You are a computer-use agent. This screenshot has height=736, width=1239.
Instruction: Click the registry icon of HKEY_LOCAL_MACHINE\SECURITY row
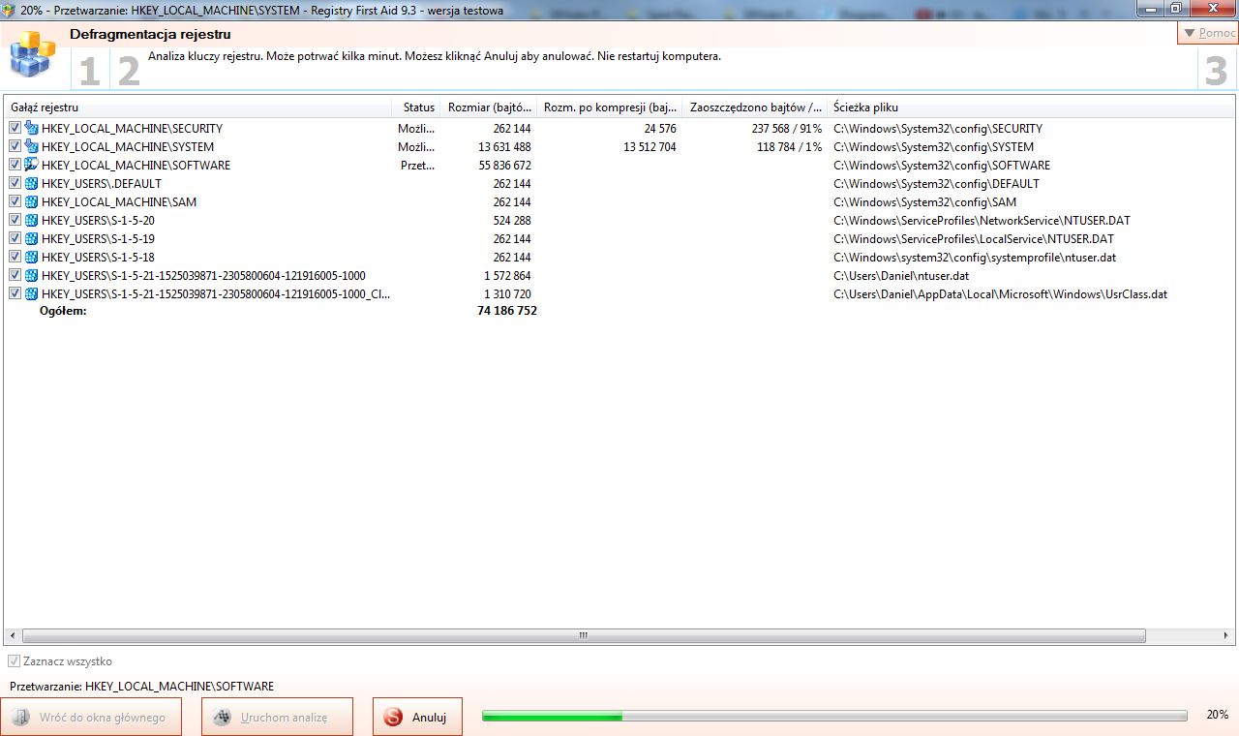(x=31, y=128)
